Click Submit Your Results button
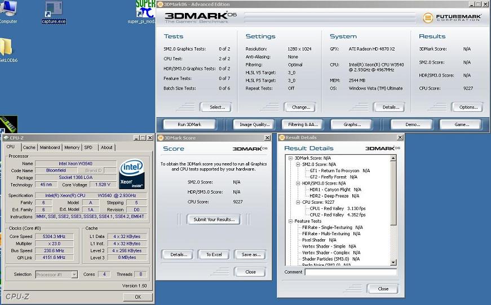The width and height of the screenshot is (491, 305). pyautogui.click(x=214, y=219)
